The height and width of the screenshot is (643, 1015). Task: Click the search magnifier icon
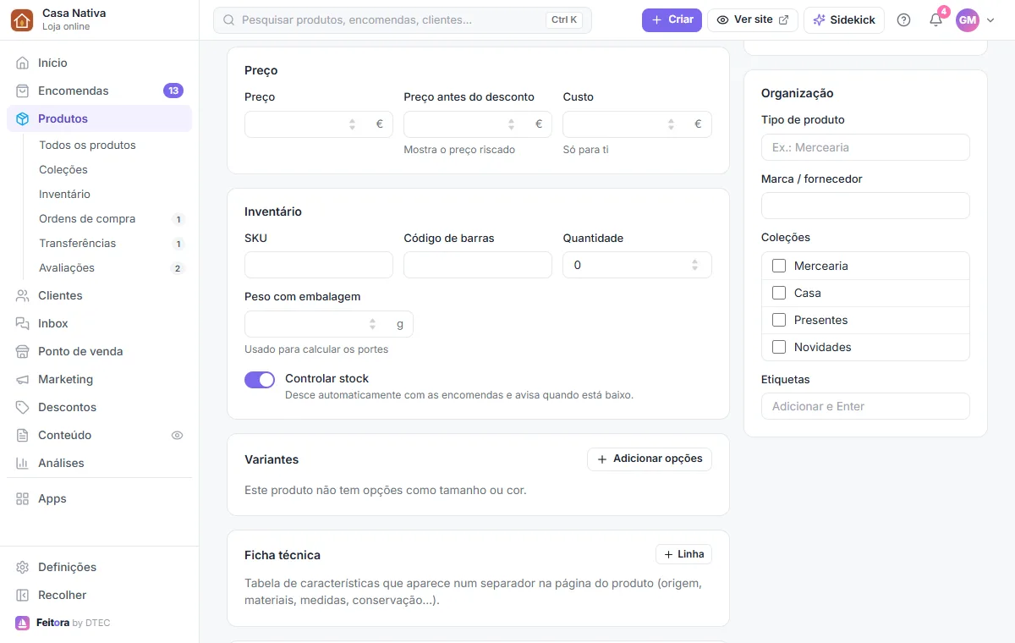pyautogui.click(x=228, y=19)
